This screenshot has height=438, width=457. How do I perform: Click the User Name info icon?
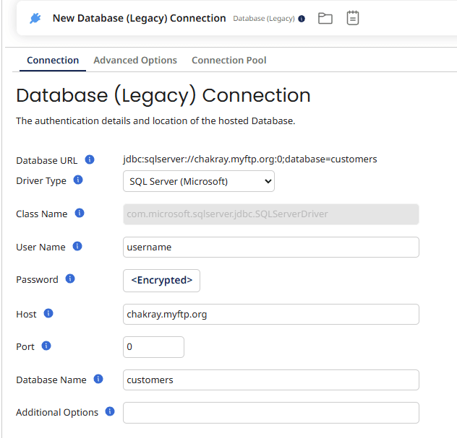click(77, 247)
